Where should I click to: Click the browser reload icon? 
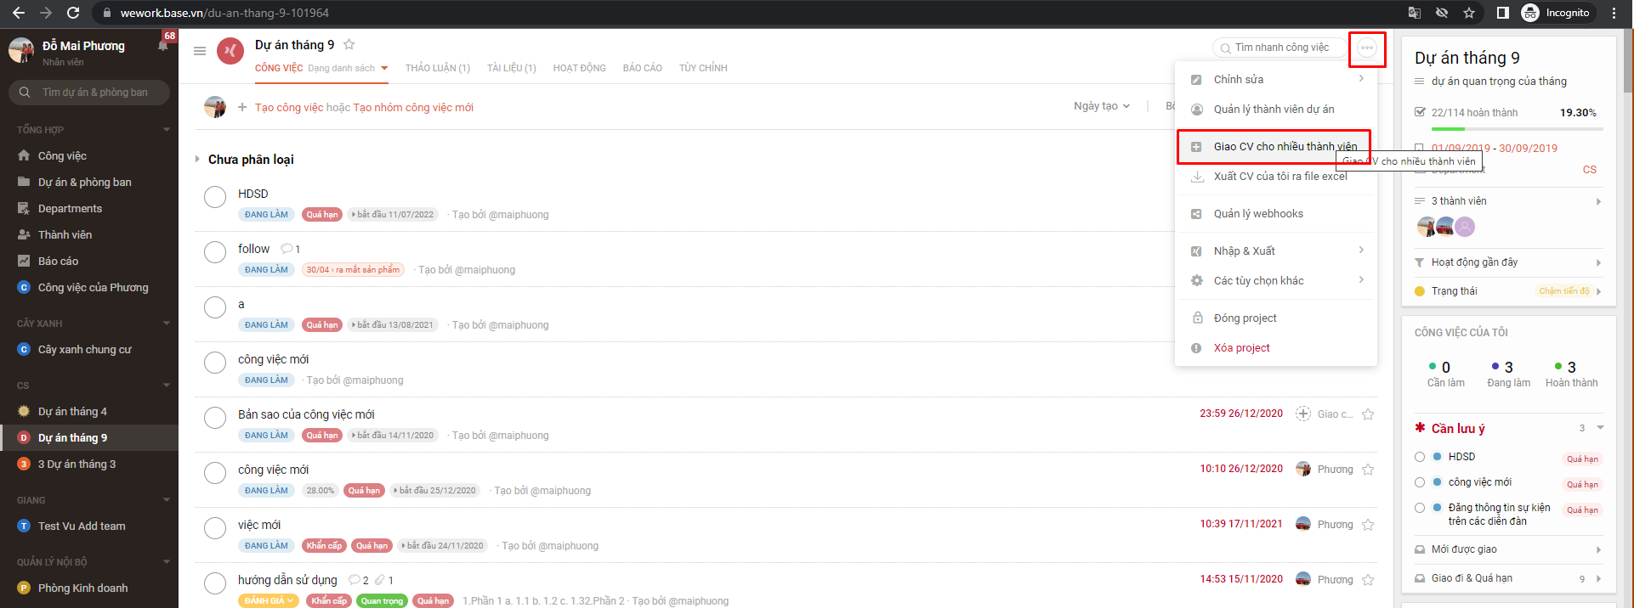pyautogui.click(x=73, y=13)
